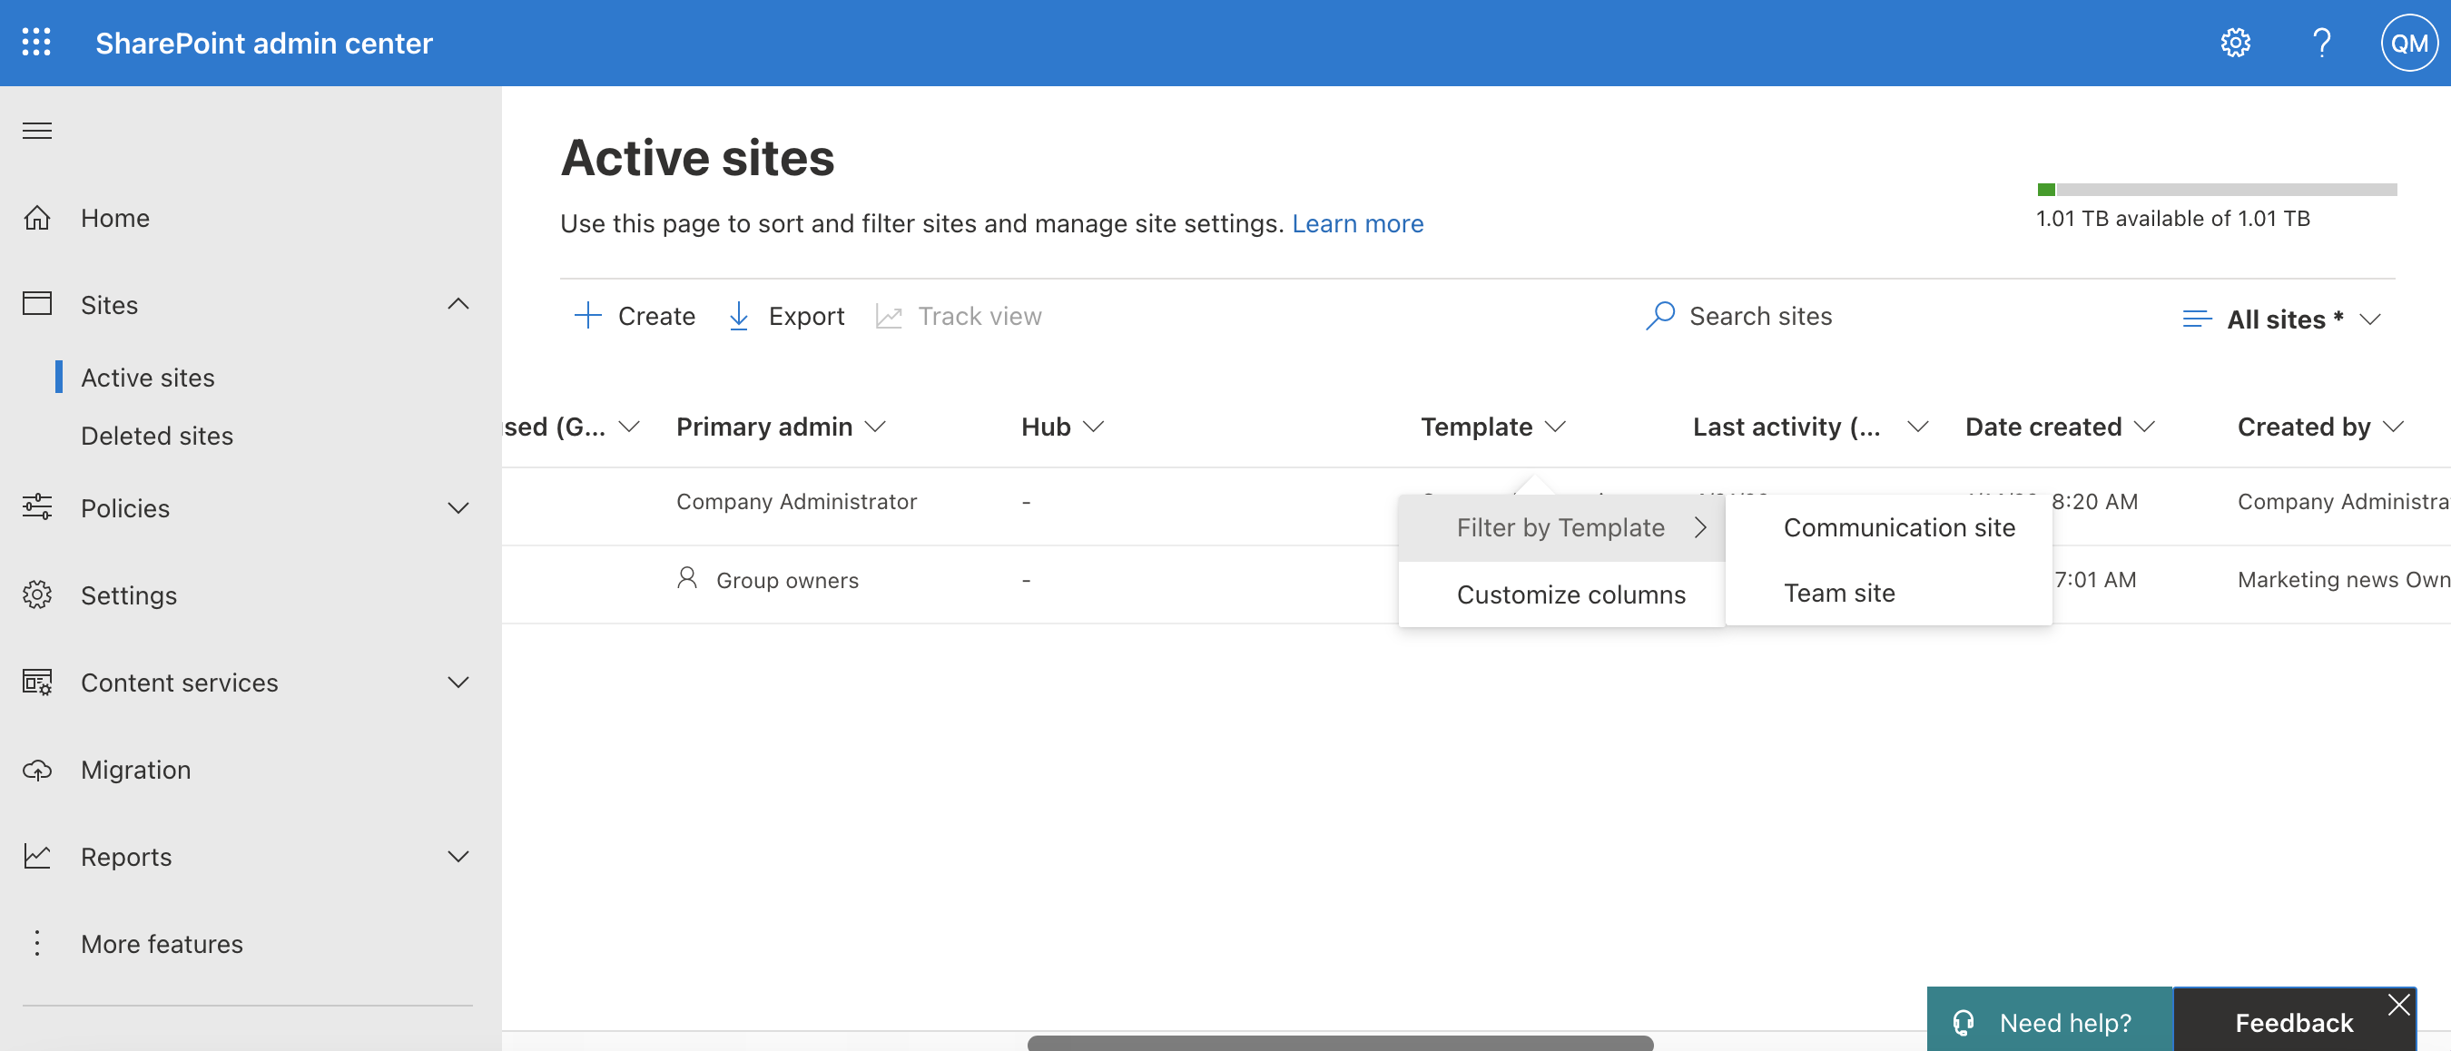Image resolution: width=2451 pixels, height=1051 pixels.
Task: Close the Feedback panel with X
Action: click(x=2398, y=1005)
